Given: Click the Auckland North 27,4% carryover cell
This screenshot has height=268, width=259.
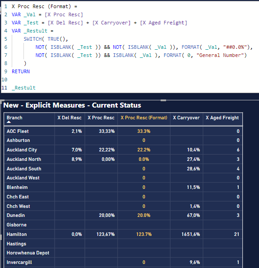Looking at the screenshot, I should pos(193,159).
